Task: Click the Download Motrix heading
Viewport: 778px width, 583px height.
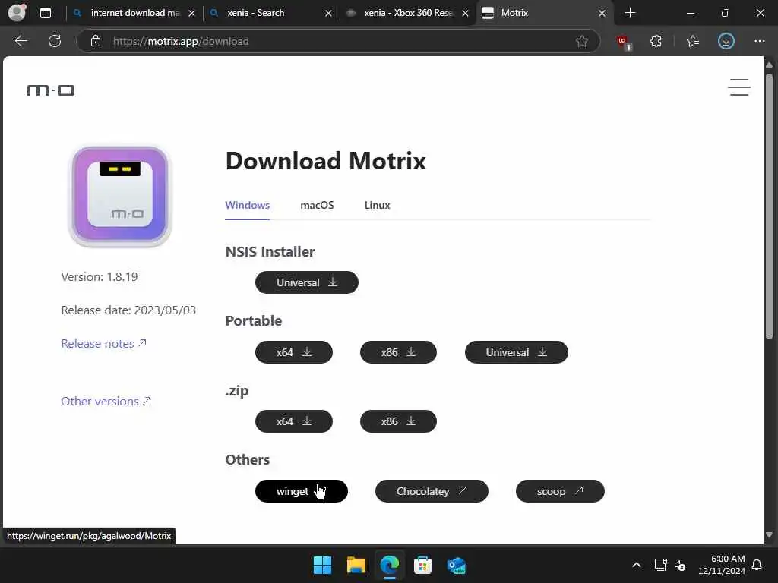Action: tap(325, 161)
